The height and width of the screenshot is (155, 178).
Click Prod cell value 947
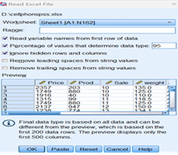click(x=74, y=107)
